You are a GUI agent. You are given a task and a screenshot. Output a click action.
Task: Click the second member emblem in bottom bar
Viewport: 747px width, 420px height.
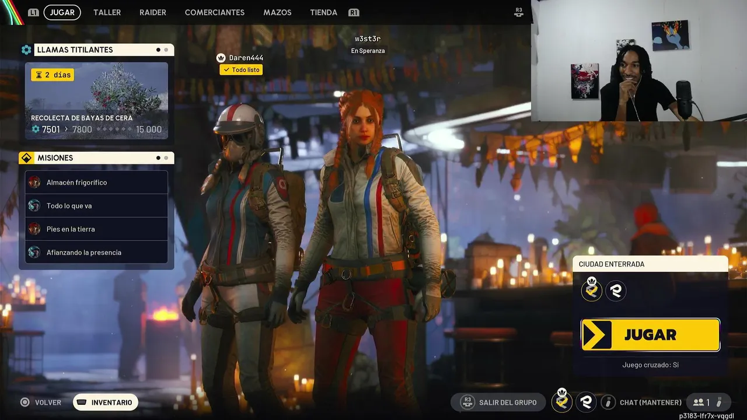pyautogui.click(x=587, y=402)
